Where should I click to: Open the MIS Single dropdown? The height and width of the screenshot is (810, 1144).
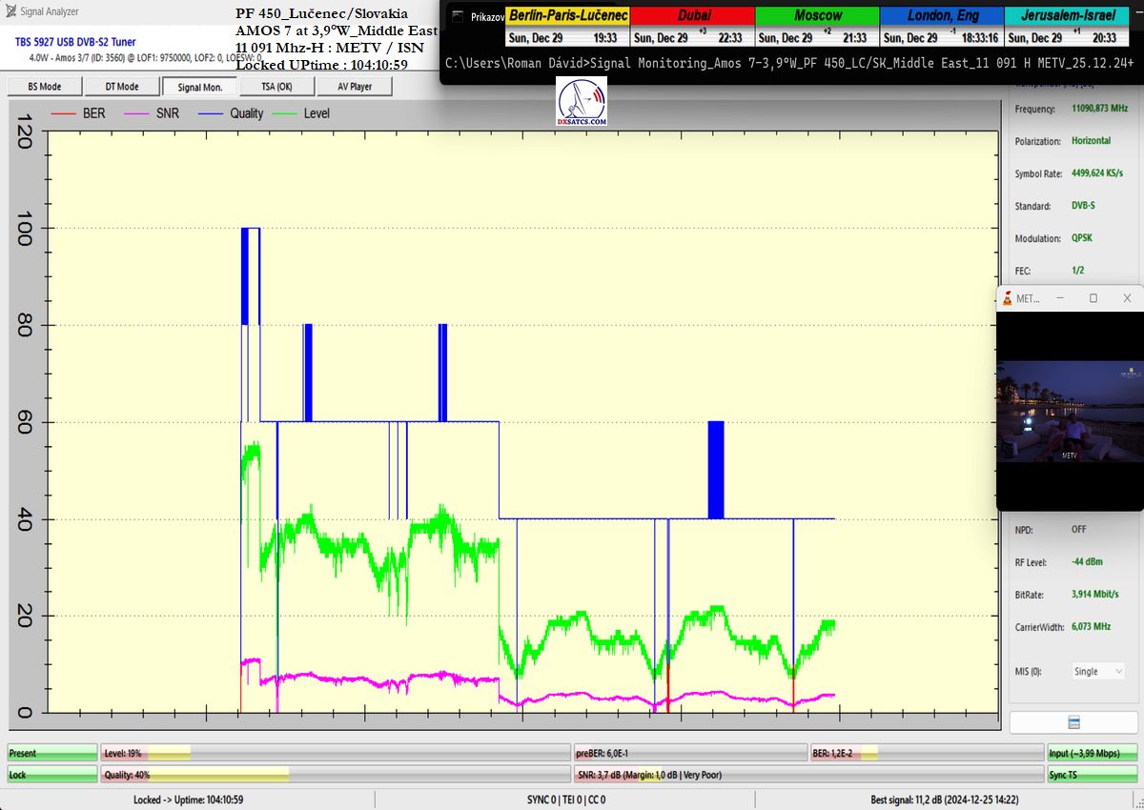(x=1097, y=671)
